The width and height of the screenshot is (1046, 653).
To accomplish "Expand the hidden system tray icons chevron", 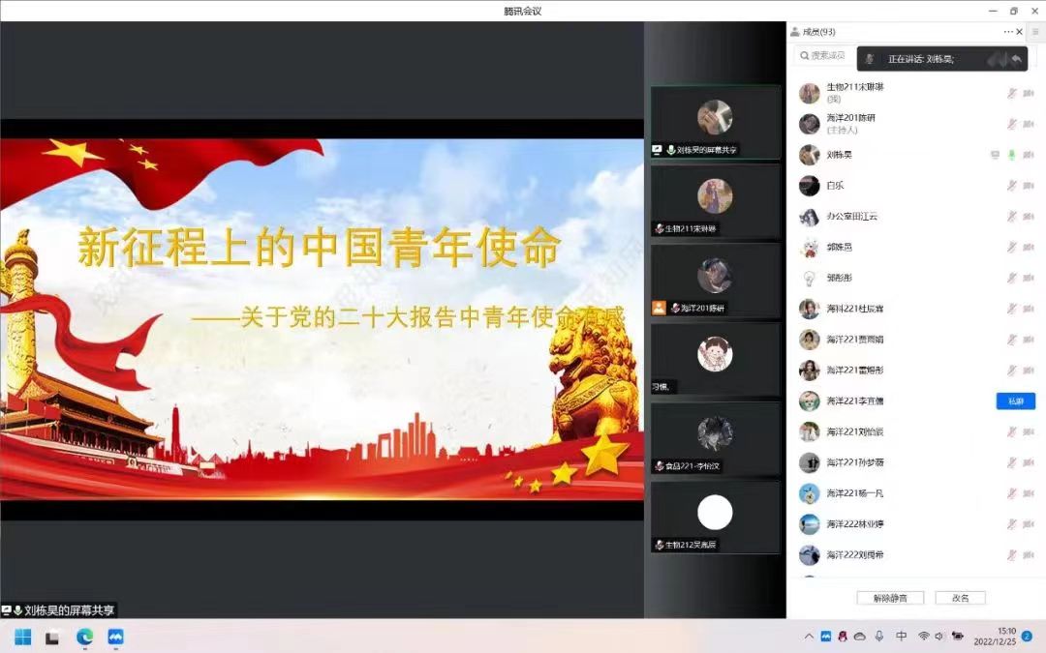I will coord(810,637).
